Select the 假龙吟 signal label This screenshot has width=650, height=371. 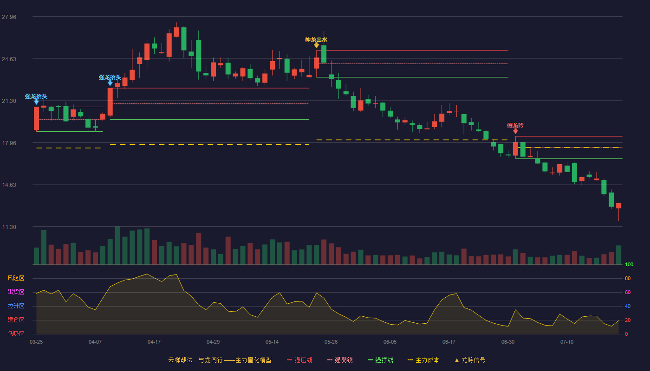515,126
